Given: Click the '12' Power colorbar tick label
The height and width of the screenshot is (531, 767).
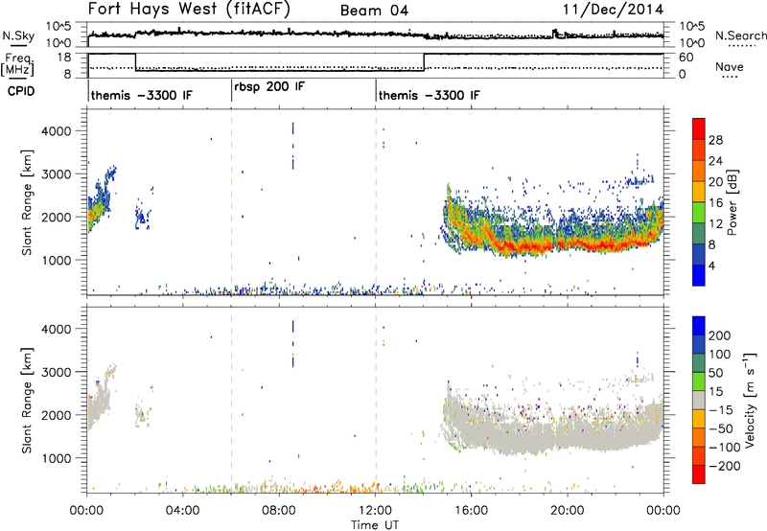Looking at the screenshot, I should tap(715, 223).
